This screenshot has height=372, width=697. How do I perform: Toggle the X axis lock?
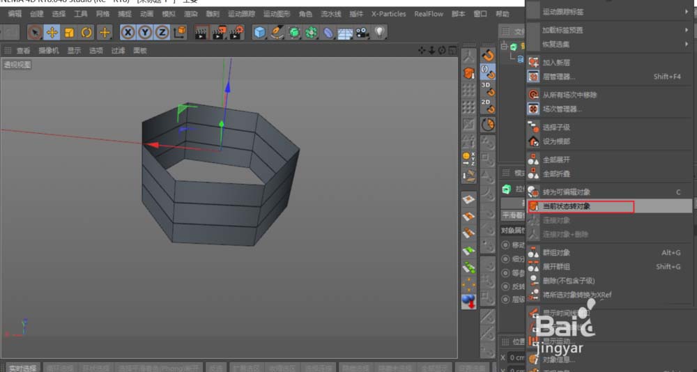pyautogui.click(x=128, y=32)
